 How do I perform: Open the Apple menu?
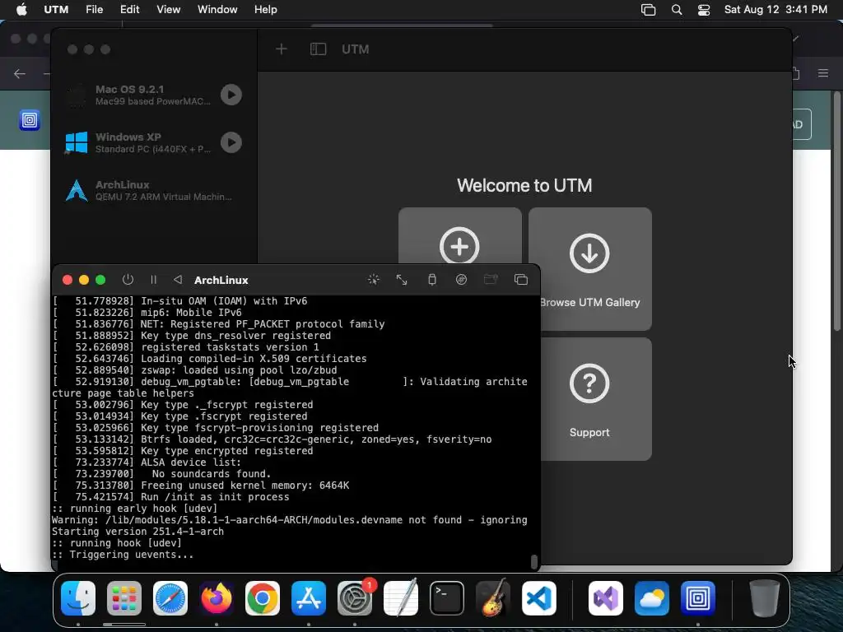(x=21, y=9)
